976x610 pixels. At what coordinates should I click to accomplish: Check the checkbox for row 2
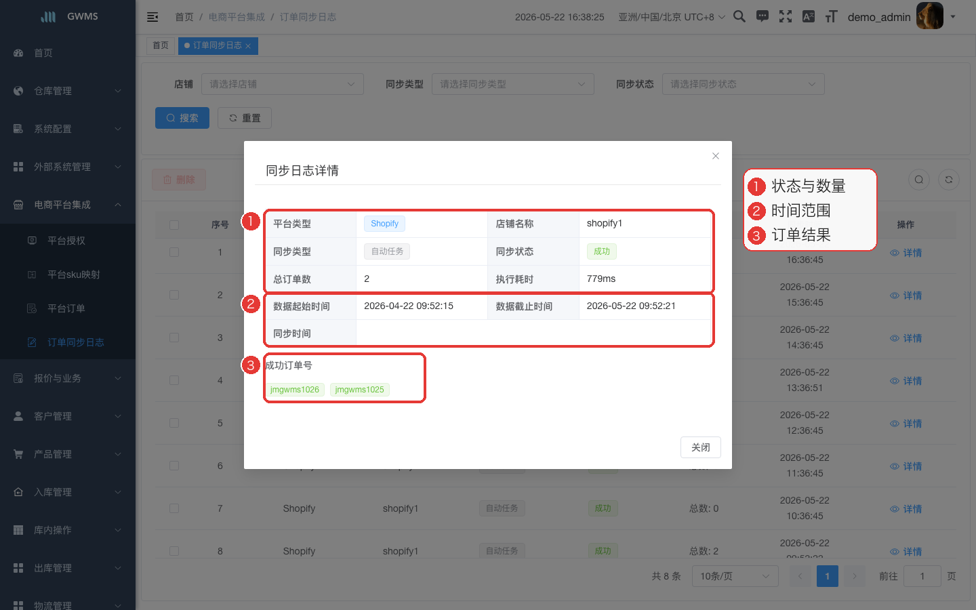click(174, 295)
